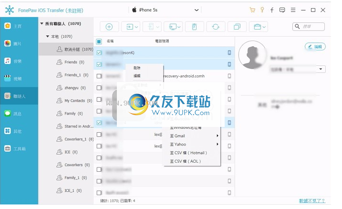
Task: Open the group dropdown in contact details
Action: tap(321, 69)
